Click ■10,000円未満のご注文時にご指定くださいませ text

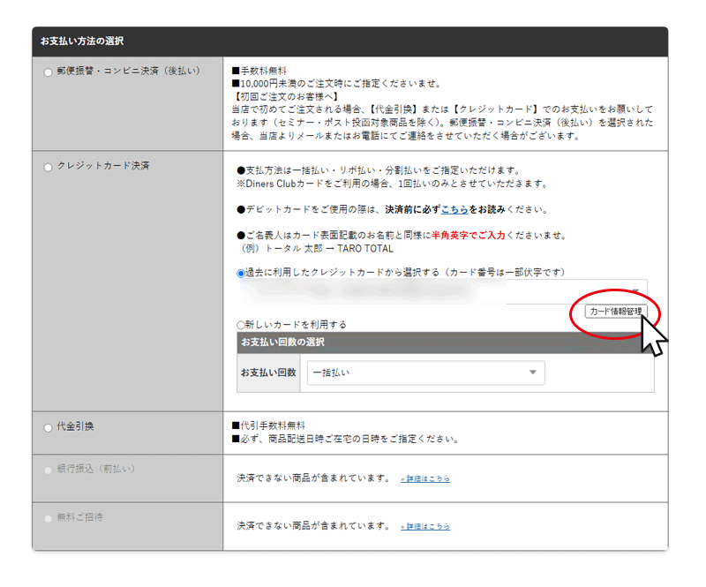tap(337, 84)
